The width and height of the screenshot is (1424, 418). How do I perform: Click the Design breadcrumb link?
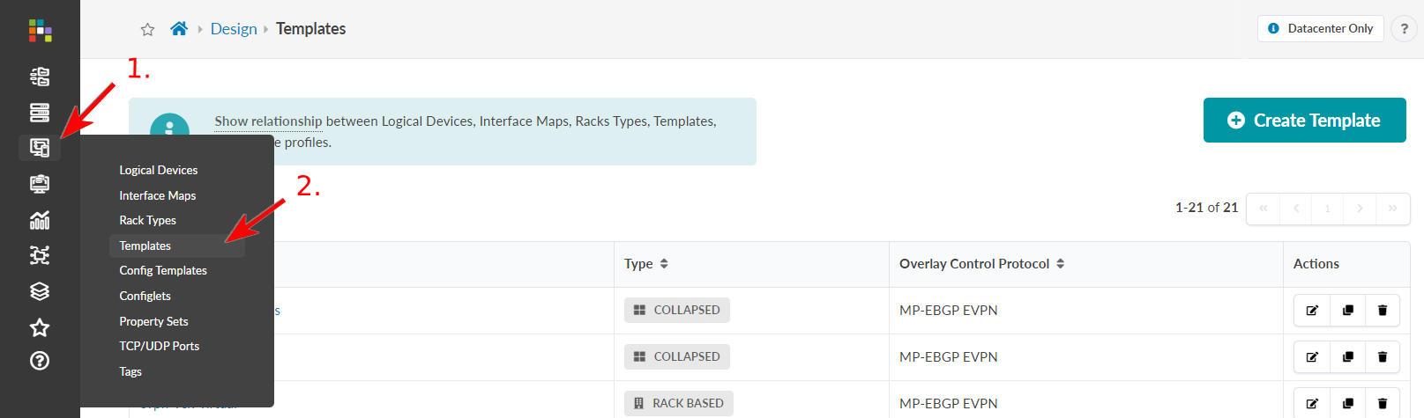pos(234,29)
